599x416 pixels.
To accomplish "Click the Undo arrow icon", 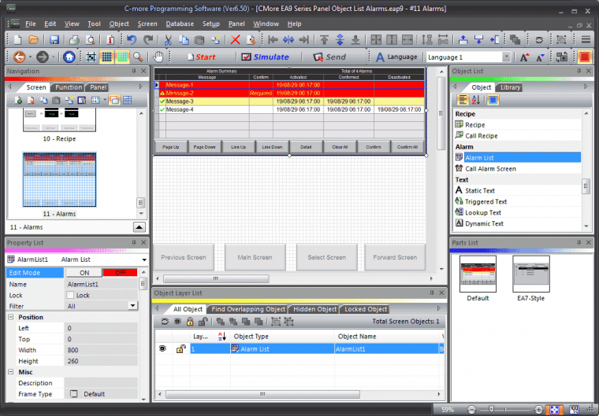I will click(132, 39).
